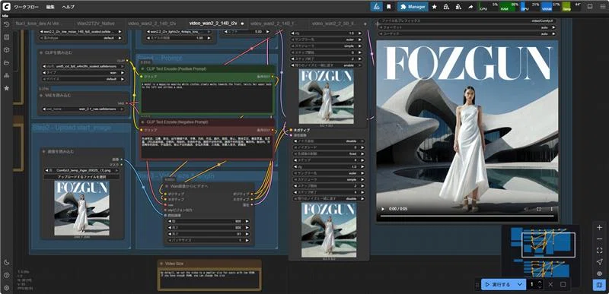Click the upload file button under image loader
This screenshot has height=294, width=609.
pos(82,177)
